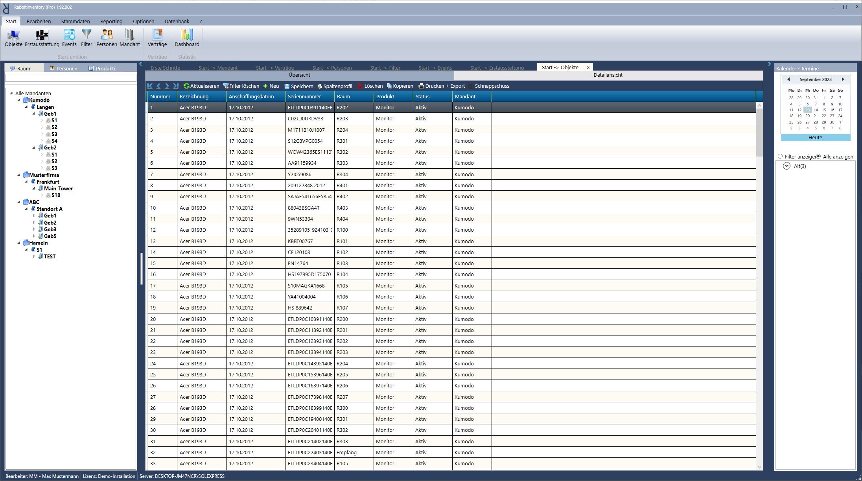Click the Heute calendar button
862x481 pixels.
[x=815, y=138]
